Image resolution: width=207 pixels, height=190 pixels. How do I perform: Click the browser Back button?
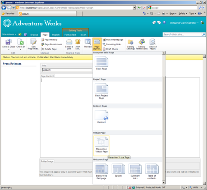point(4,8)
